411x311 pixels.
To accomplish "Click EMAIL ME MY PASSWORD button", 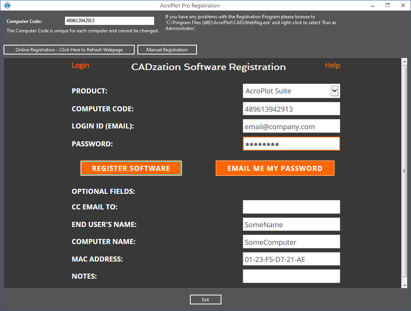I will tap(275, 169).
